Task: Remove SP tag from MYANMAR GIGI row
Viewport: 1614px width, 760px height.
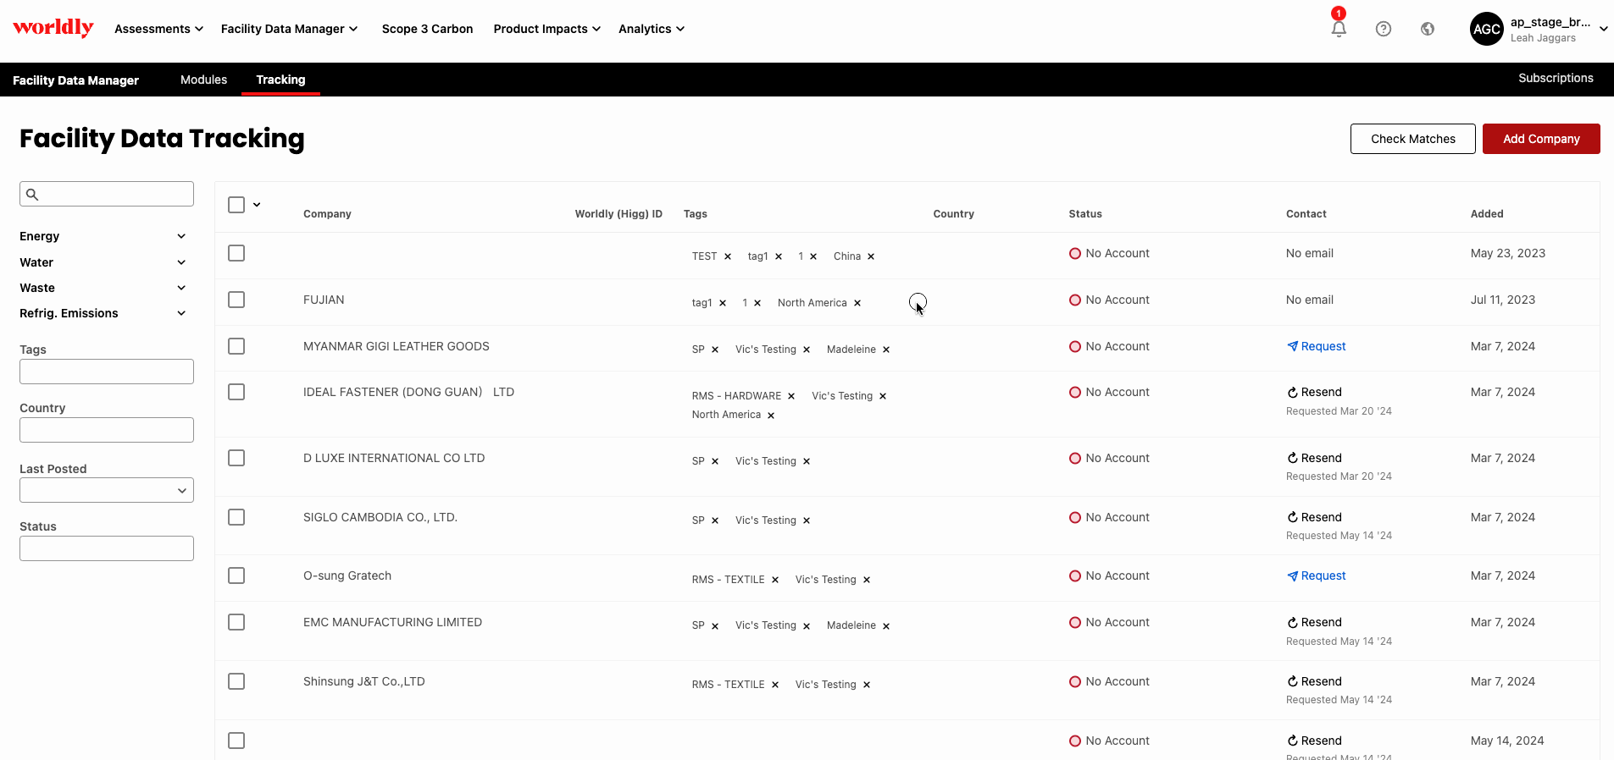Action: click(x=715, y=350)
